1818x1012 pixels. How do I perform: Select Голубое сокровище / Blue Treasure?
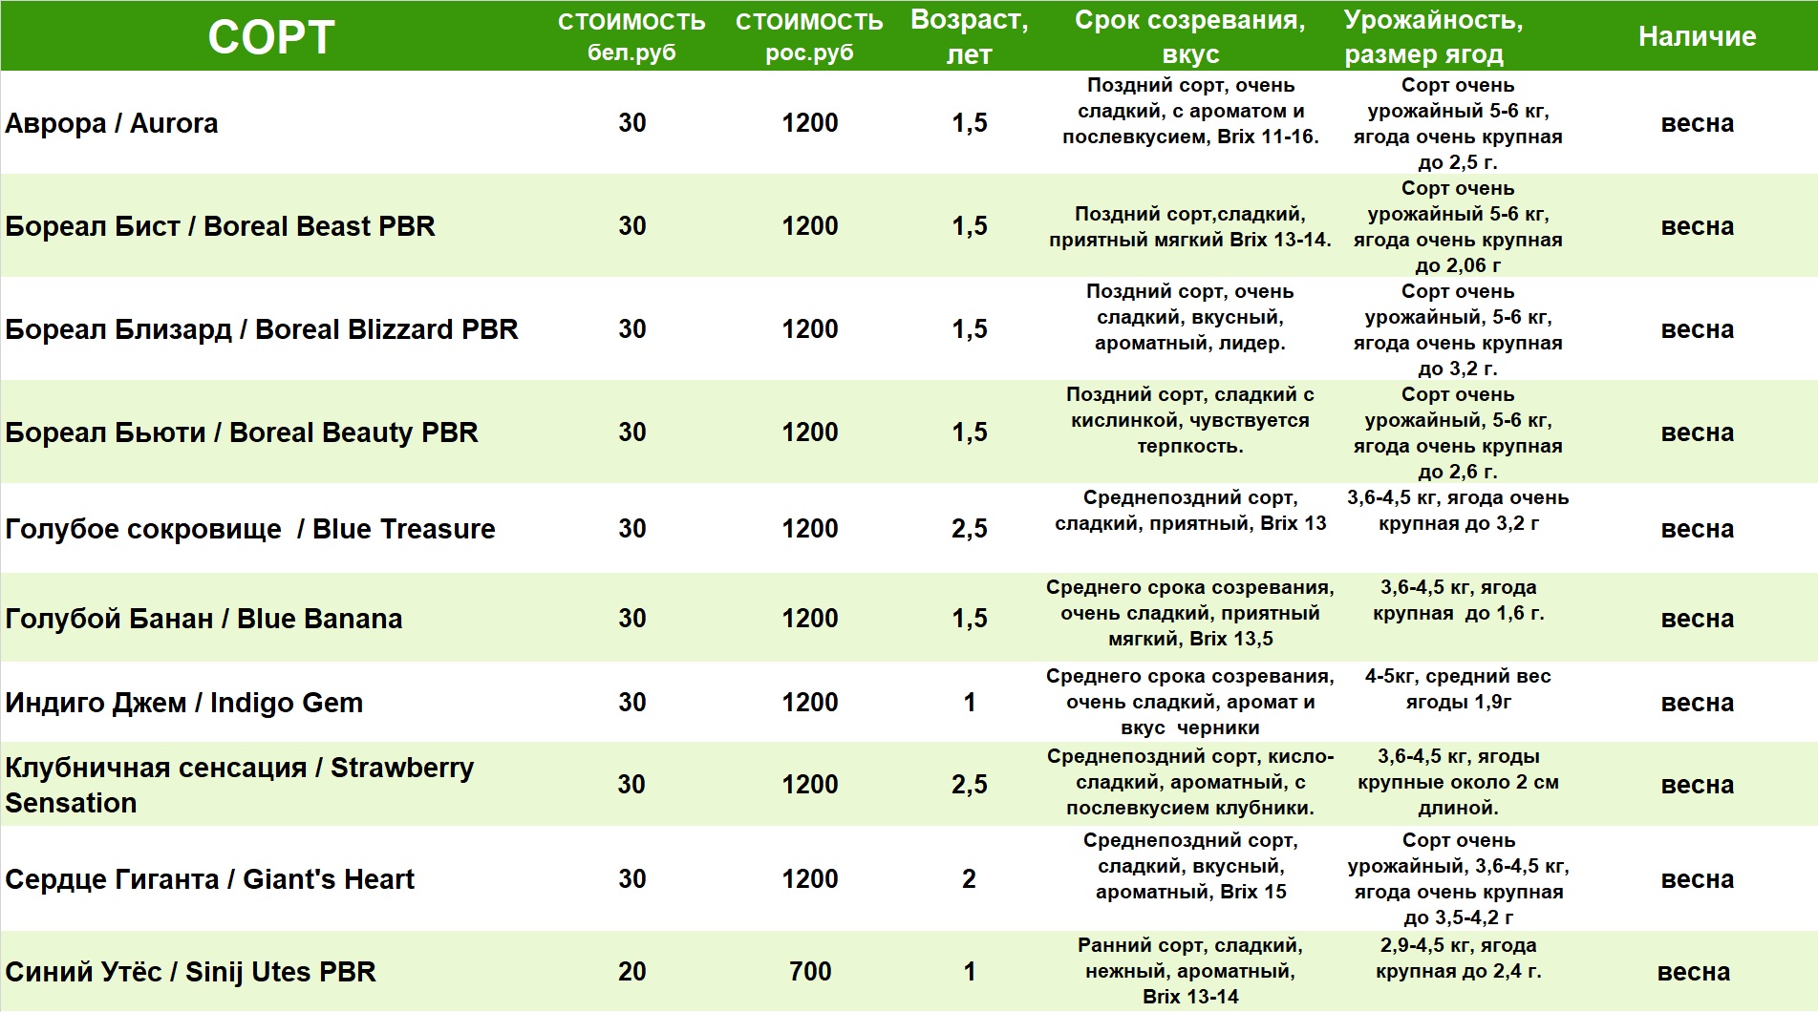pos(250,529)
